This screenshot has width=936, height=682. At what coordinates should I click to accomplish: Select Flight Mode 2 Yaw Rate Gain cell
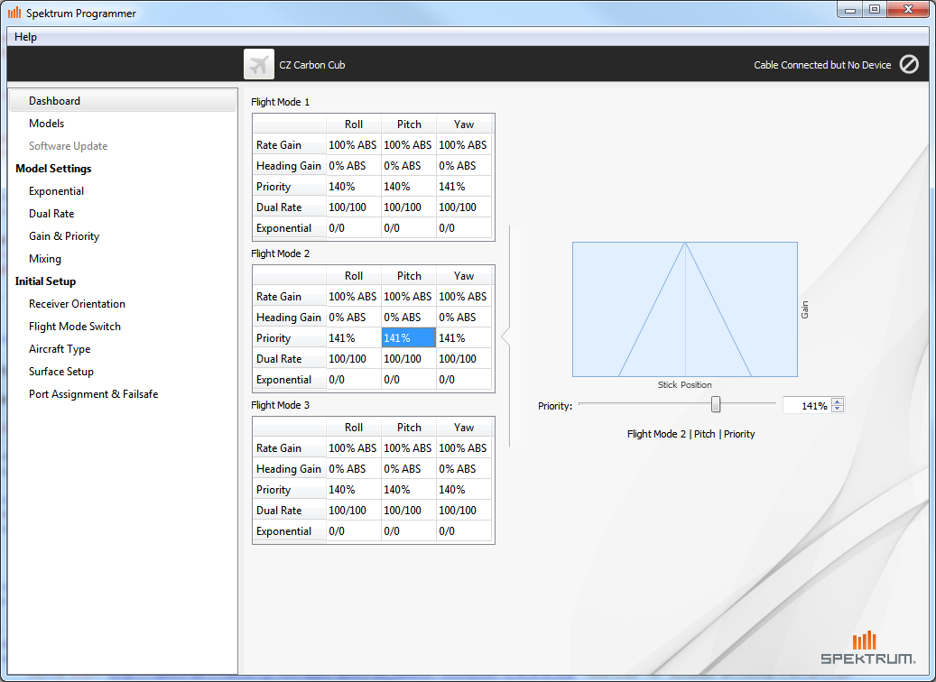464,297
